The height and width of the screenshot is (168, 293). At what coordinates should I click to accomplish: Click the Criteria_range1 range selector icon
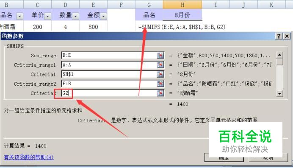(160, 65)
